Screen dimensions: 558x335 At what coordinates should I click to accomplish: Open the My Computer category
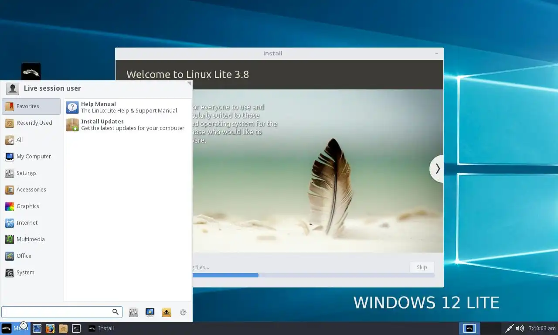tap(31, 156)
